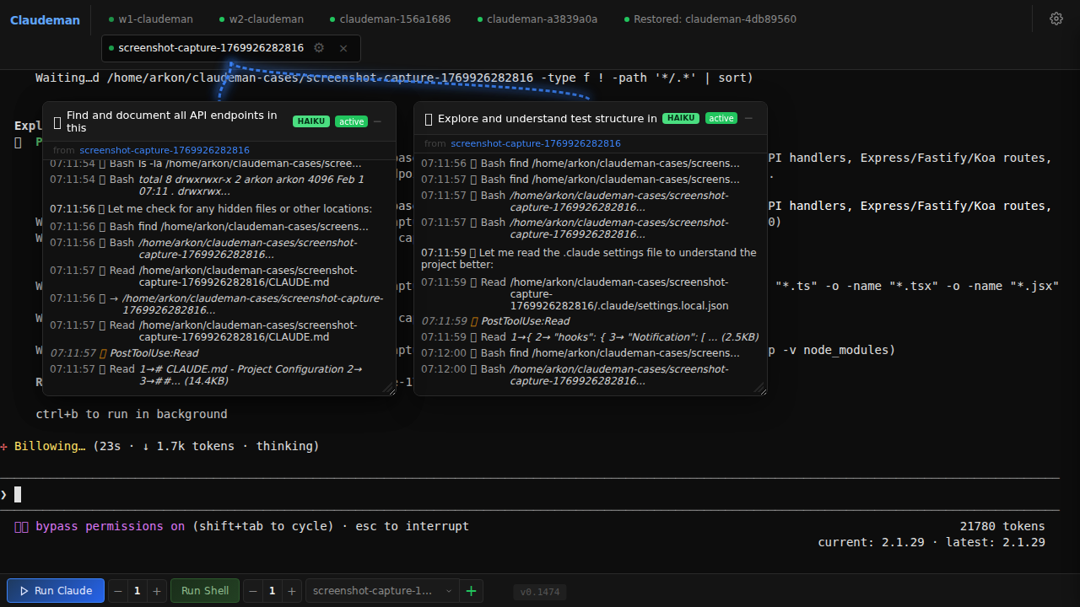Click the Run Claude count value field
The image size is (1080, 607).
[137, 591]
